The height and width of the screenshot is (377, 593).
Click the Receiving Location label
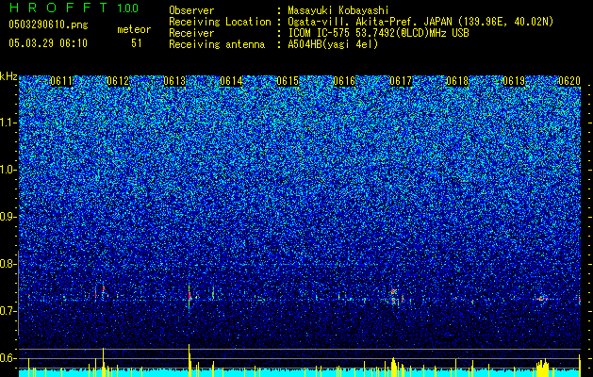(220, 22)
